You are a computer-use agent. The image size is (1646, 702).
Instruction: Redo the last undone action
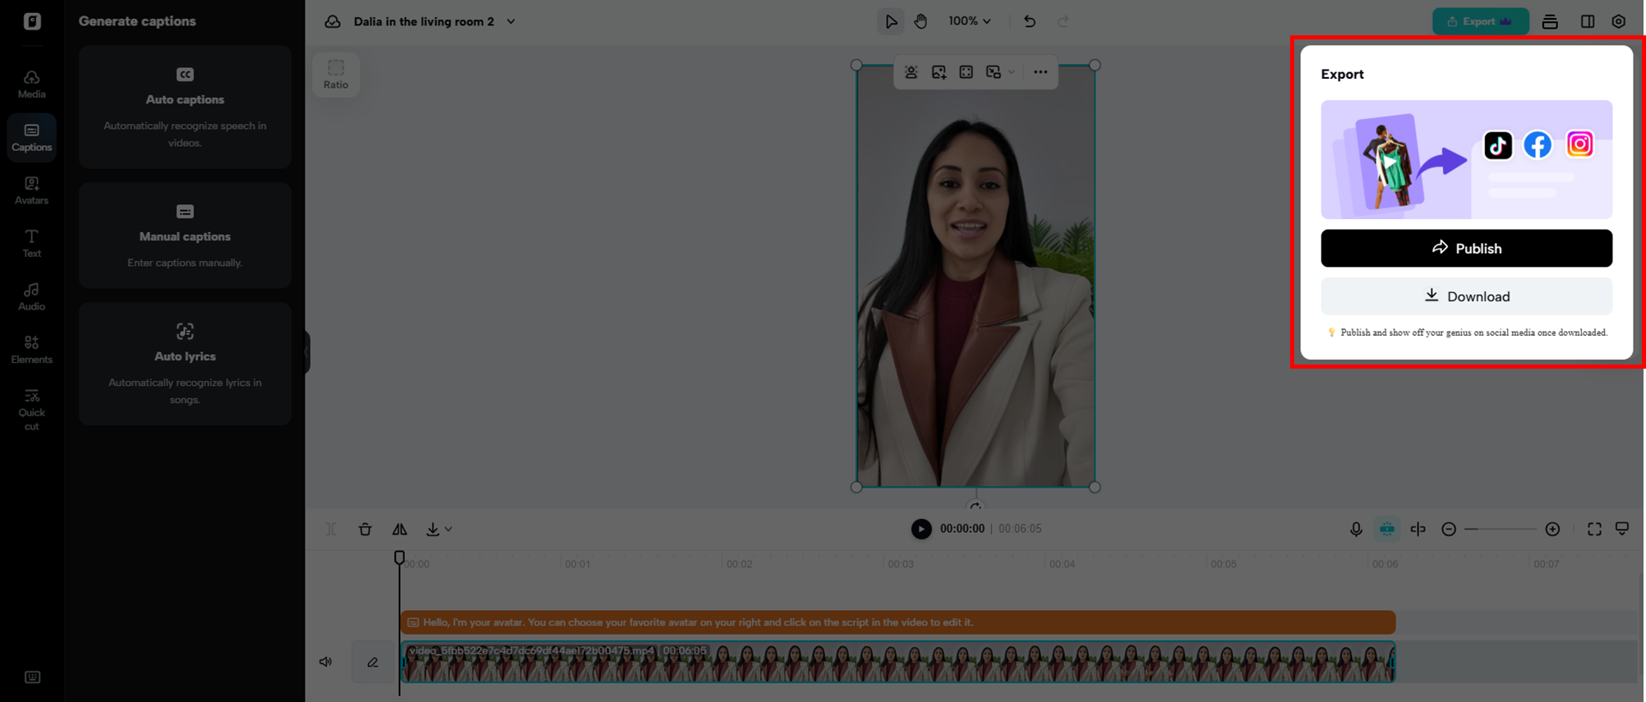[1063, 21]
